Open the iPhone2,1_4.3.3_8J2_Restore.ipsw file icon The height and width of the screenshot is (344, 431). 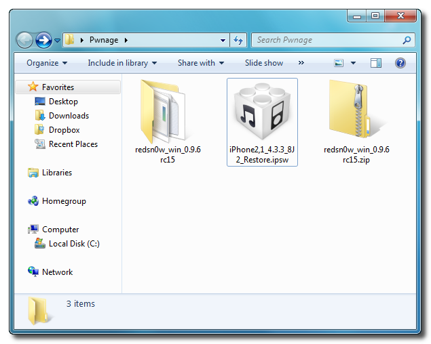pyautogui.click(x=262, y=110)
